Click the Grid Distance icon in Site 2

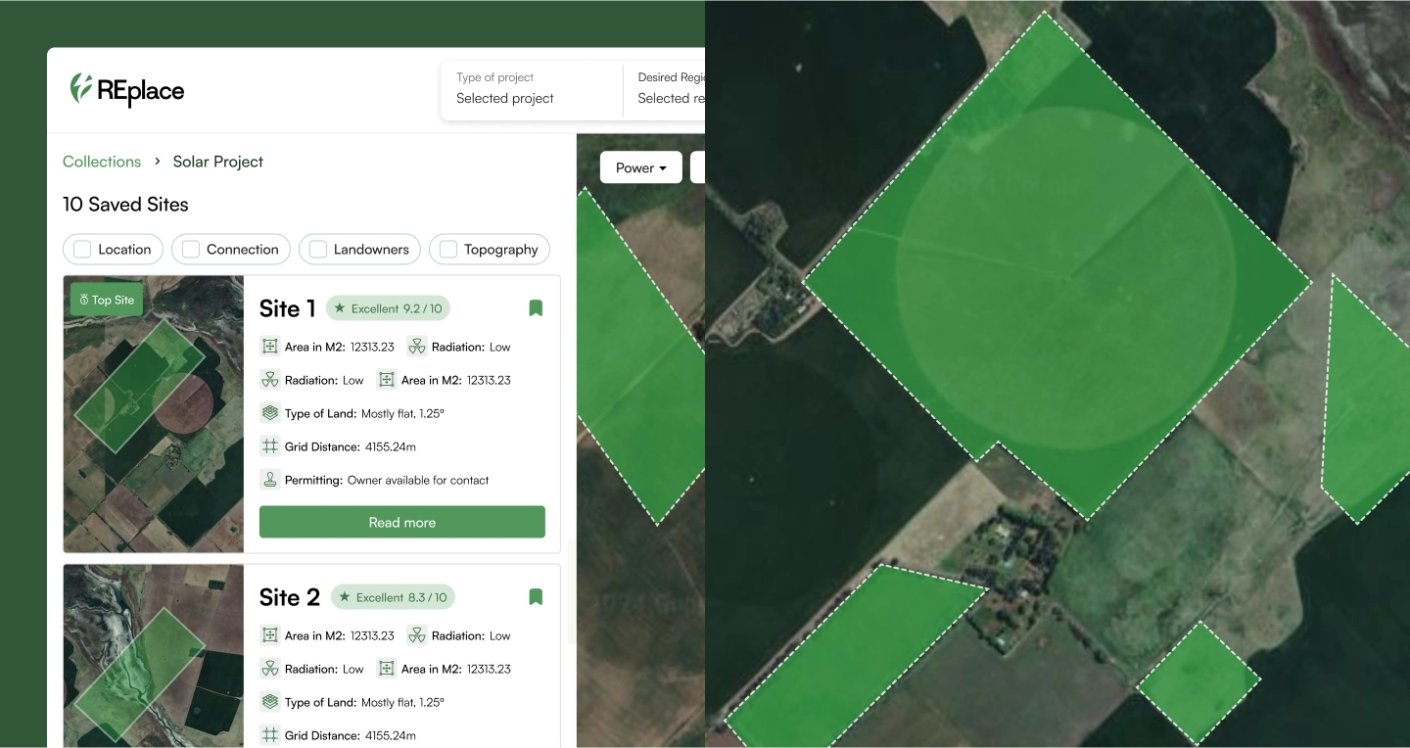270,735
